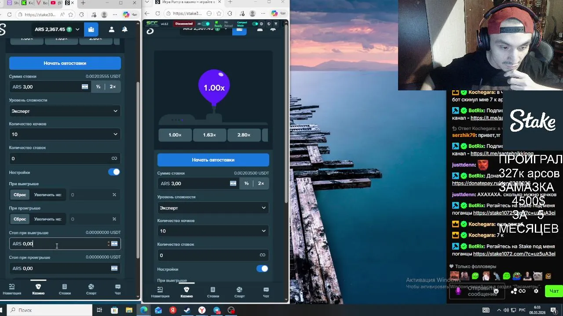This screenshot has height=316, width=563.
Task: Open chat settings gear in the stream chat
Action: [536, 291]
